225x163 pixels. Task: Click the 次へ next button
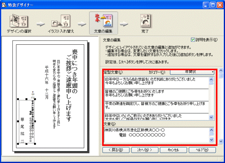click(x=145, y=150)
